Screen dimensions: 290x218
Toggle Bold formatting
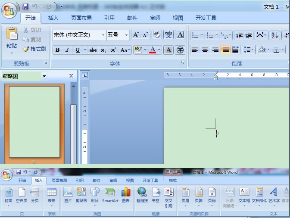click(x=57, y=50)
